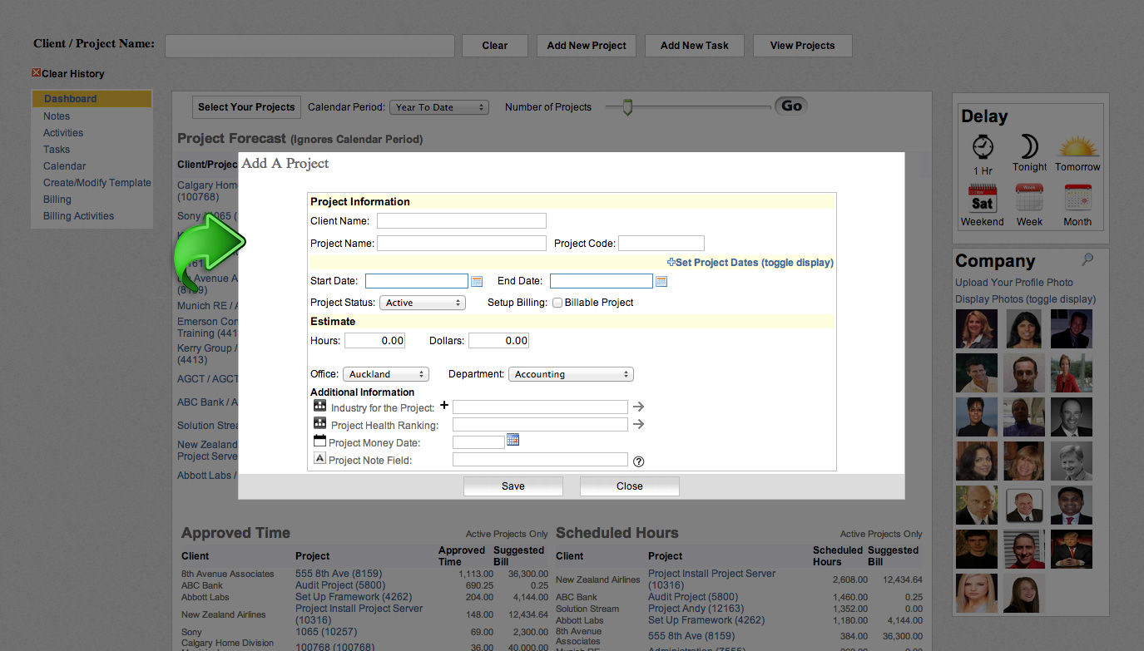
Task: Click the Number of Projects slider handle
Action: pyautogui.click(x=627, y=107)
